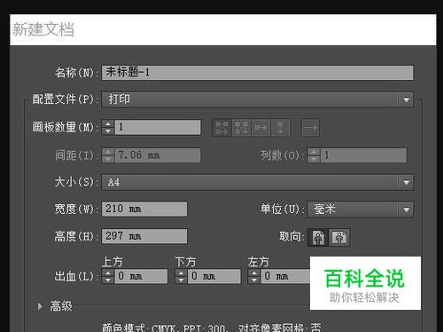Screen dimensions: 443x332
Task: Increase the 下方 bleed stepper
Action: pyautogui.click(x=181, y=273)
